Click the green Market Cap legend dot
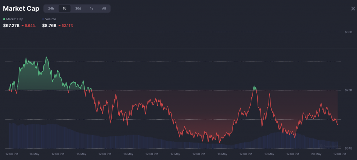Image resolution: width=357 pixels, height=160 pixels. pos(4,19)
